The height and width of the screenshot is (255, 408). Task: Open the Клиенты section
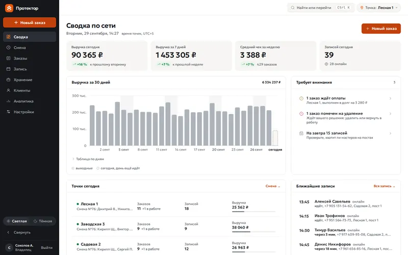[x=30, y=90]
